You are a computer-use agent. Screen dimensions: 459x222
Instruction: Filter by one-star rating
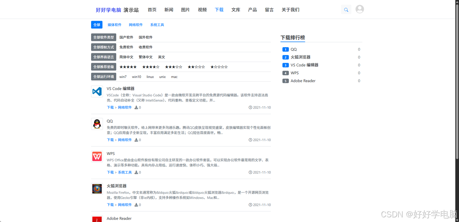[x=219, y=67]
